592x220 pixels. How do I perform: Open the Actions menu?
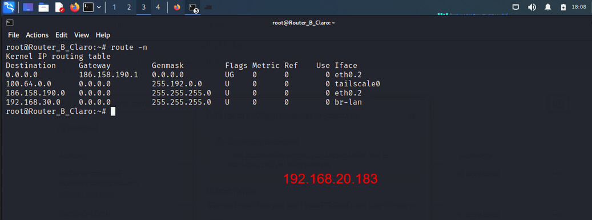click(37, 35)
